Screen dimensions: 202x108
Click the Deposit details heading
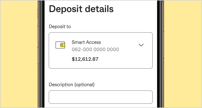click(81, 9)
